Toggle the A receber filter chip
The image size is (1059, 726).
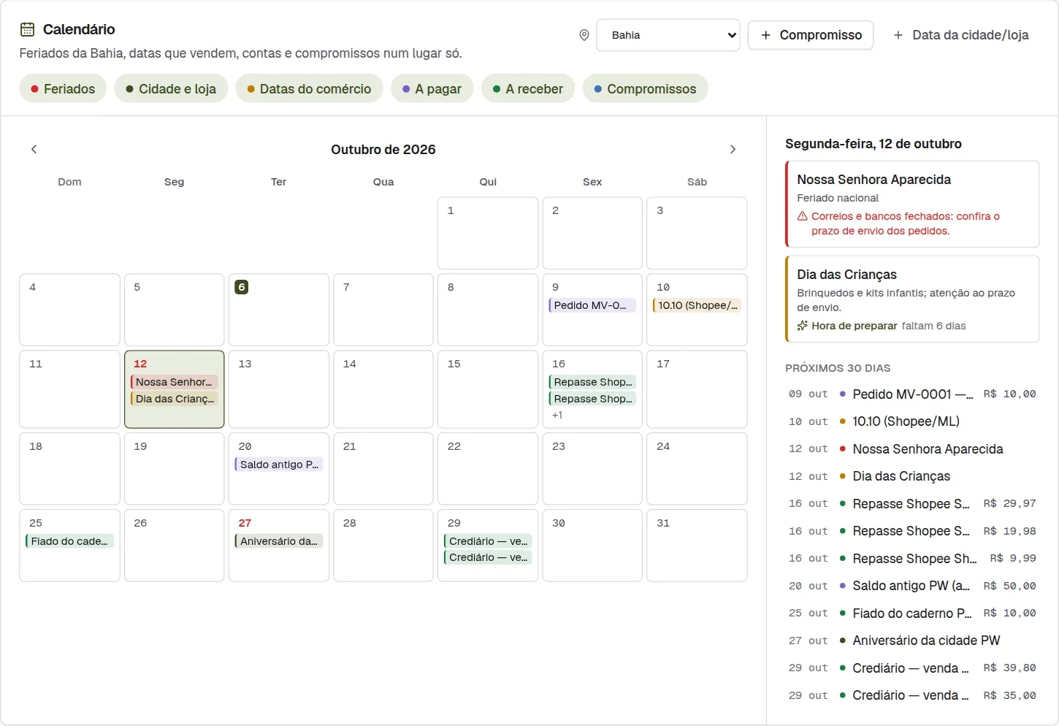point(528,88)
